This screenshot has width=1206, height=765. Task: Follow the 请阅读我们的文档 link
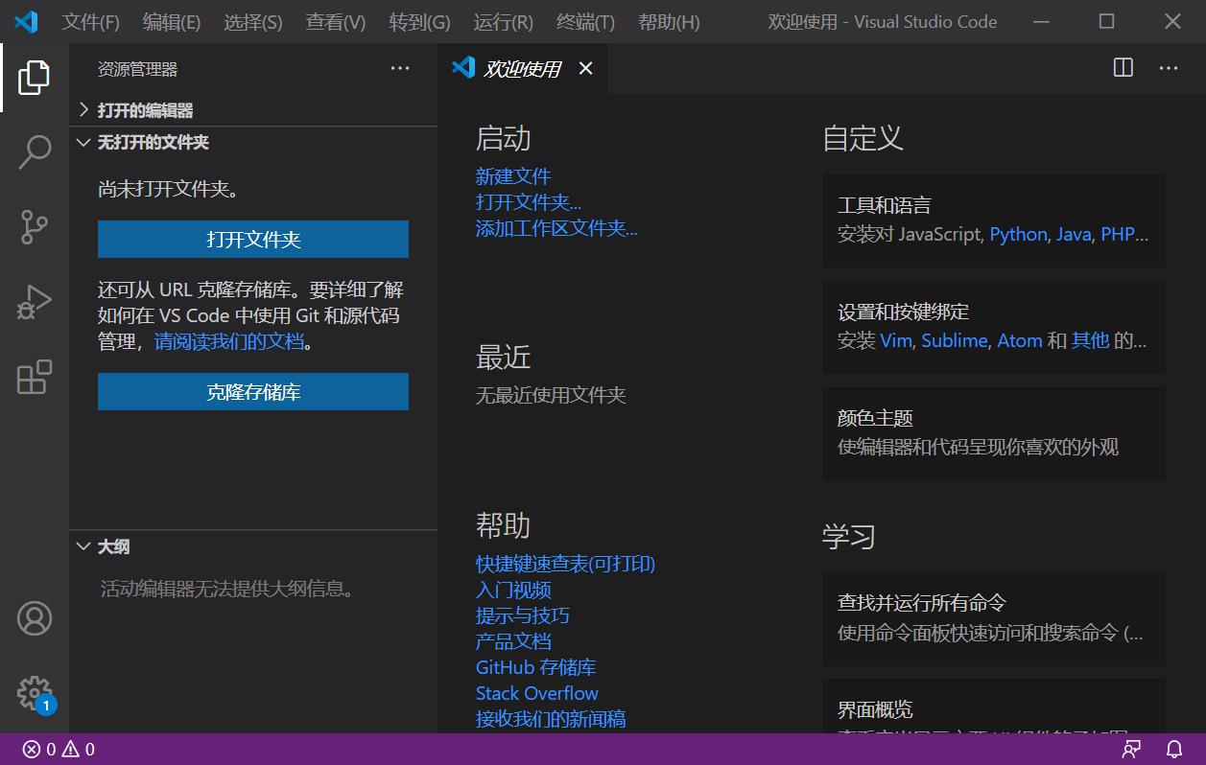pyautogui.click(x=229, y=341)
